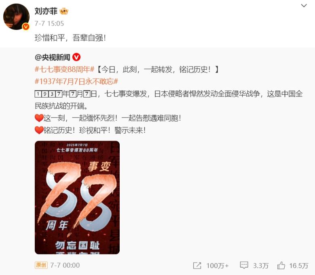Click the crown membership badge icon

click(x=64, y=11)
